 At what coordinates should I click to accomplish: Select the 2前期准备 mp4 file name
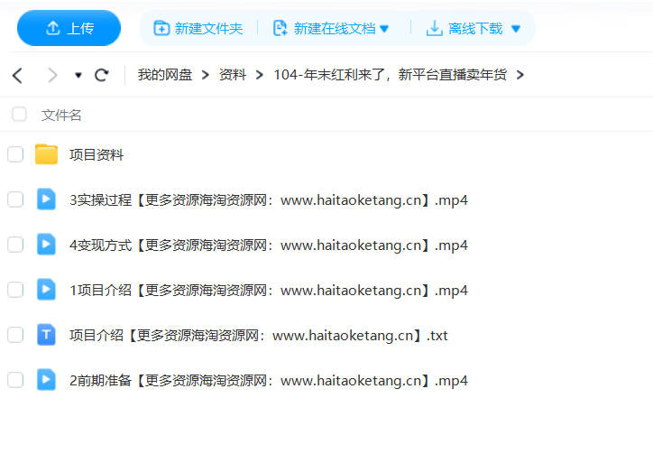coord(269,381)
